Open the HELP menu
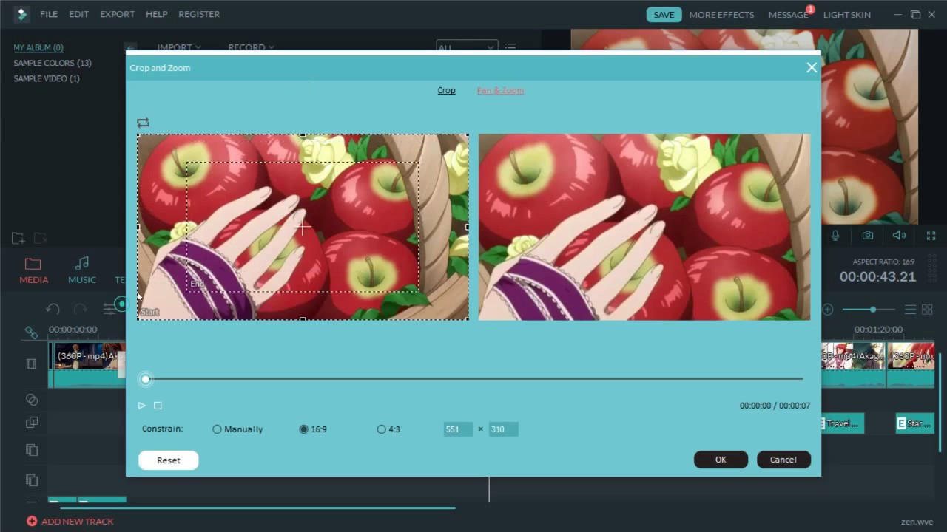Screen dimensions: 947x532 (x=156, y=14)
